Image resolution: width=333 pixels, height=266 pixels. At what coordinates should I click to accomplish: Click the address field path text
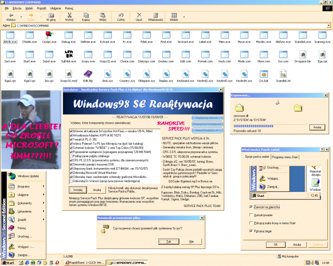[x=33, y=26]
